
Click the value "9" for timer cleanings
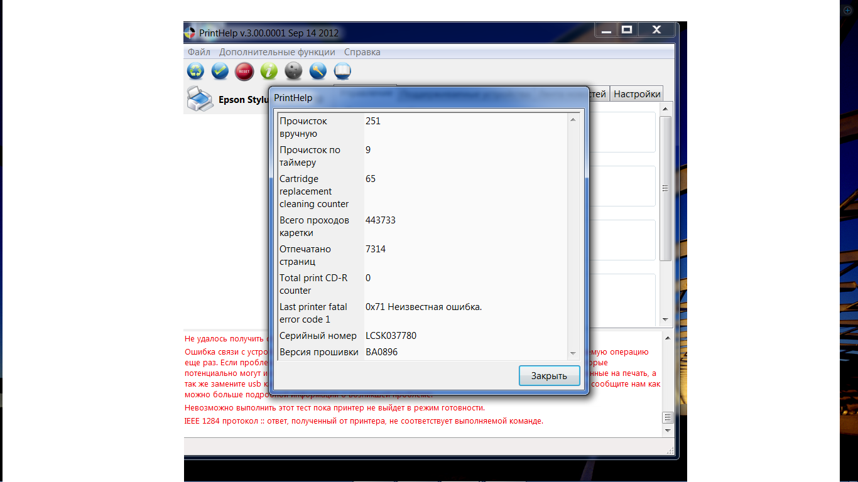coord(368,150)
